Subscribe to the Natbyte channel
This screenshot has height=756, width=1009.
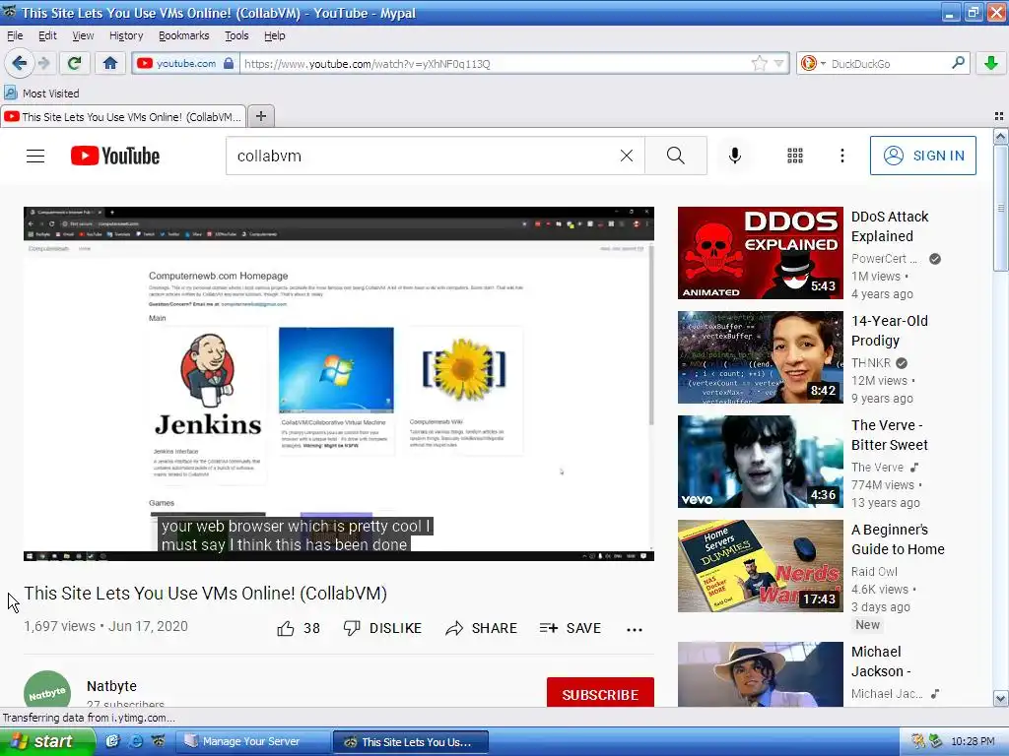pos(600,694)
